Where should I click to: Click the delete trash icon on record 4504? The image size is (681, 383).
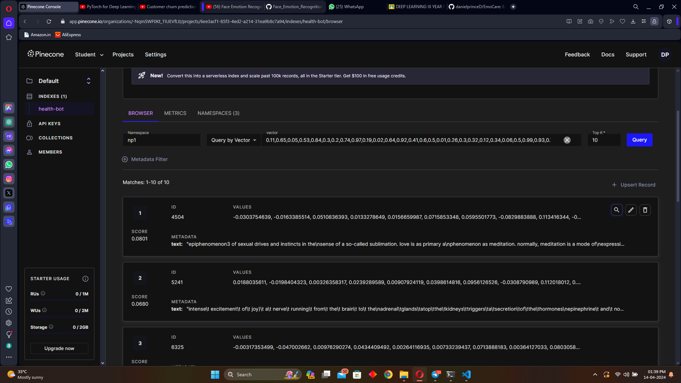645,210
